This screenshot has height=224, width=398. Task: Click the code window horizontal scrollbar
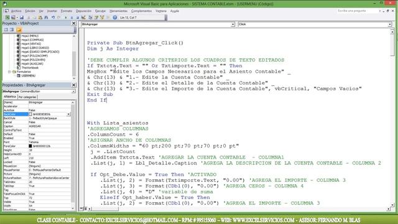pos(239,209)
